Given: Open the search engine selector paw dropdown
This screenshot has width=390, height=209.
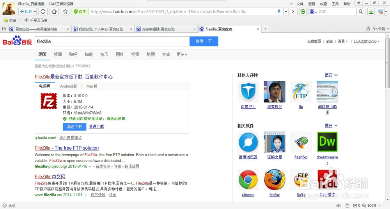Looking at the screenshot, I should click(x=312, y=11).
